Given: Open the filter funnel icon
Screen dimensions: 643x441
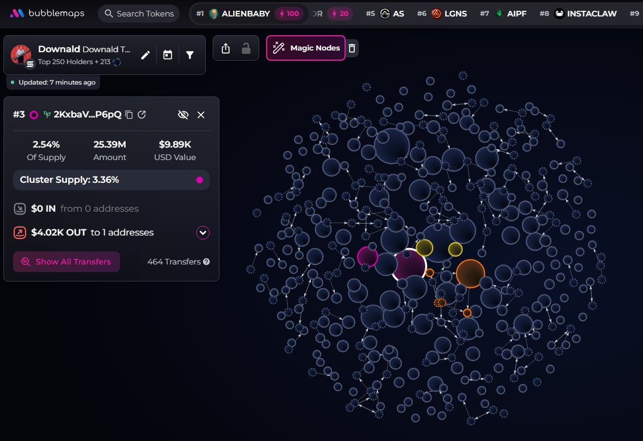Looking at the screenshot, I should [x=190, y=55].
